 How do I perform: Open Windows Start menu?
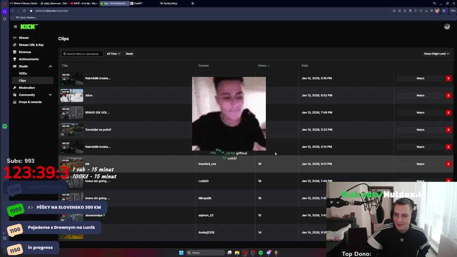click(x=181, y=253)
